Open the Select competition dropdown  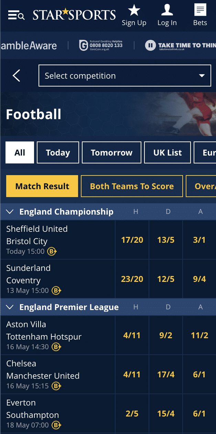125,76
